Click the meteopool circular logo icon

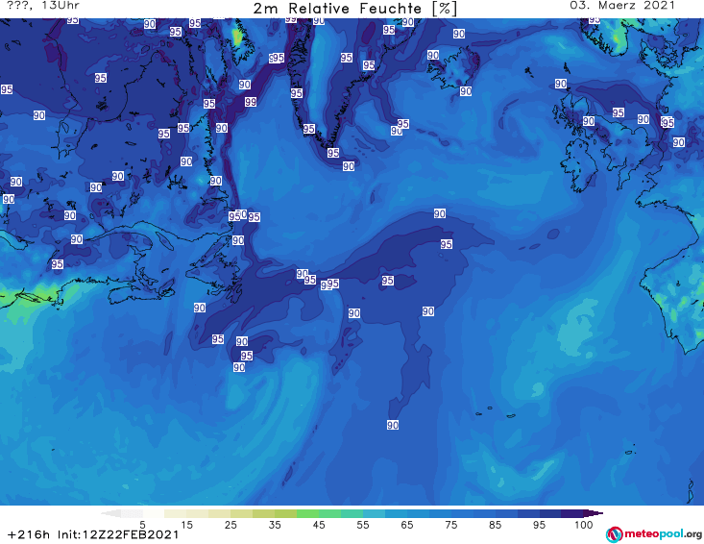(x=614, y=534)
